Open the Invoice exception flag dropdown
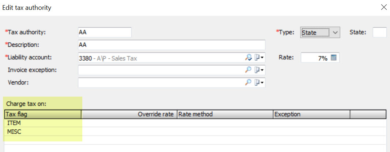This screenshot has height=152, width=390. (259, 70)
